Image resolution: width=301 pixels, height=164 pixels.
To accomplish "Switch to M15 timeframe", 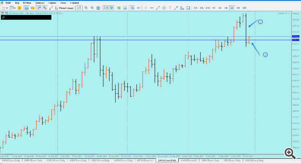I will (208, 8).
